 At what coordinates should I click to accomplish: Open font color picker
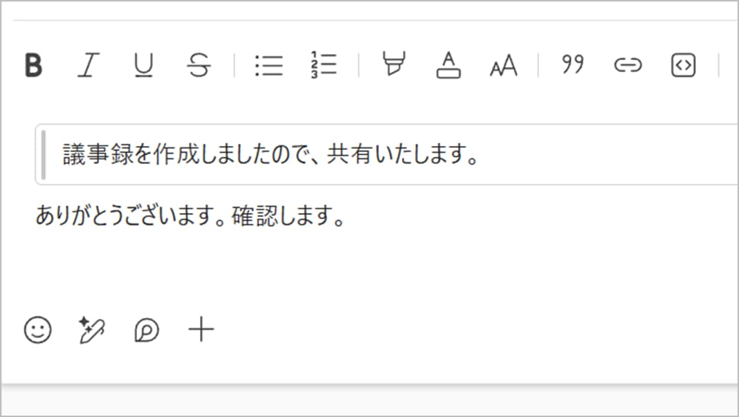pyautogui.click(x=448, y=66)
